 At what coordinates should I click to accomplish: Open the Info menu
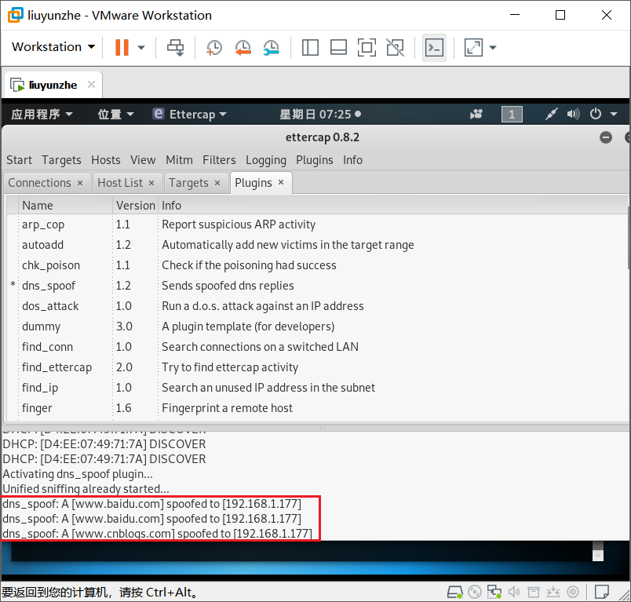click(352, 160)
